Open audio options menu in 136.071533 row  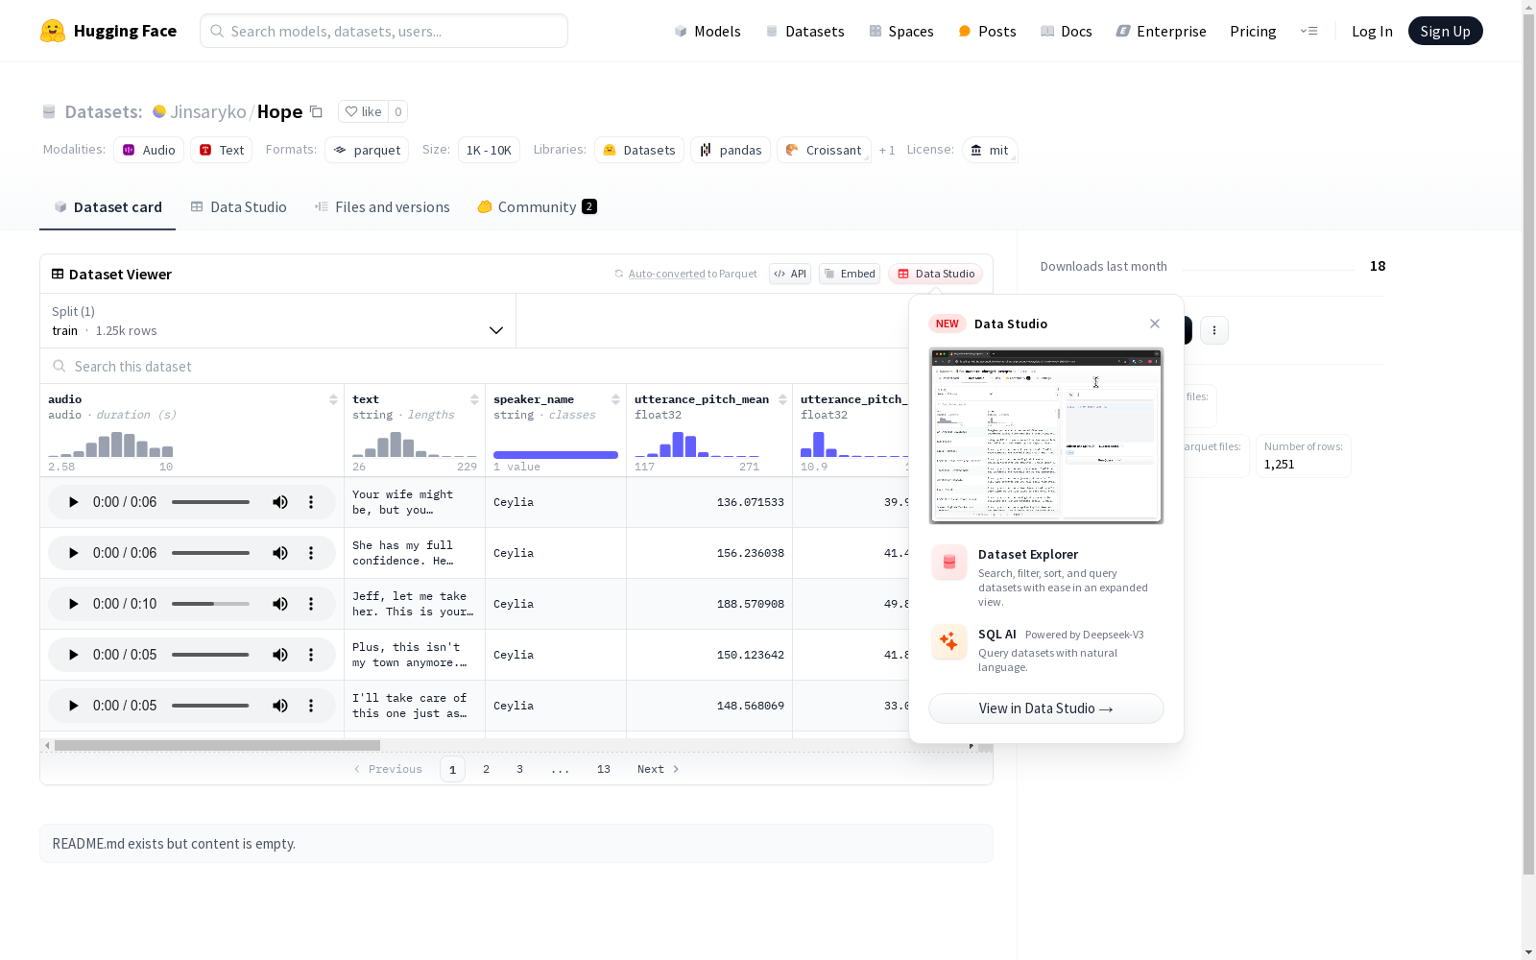click(311, 502)
